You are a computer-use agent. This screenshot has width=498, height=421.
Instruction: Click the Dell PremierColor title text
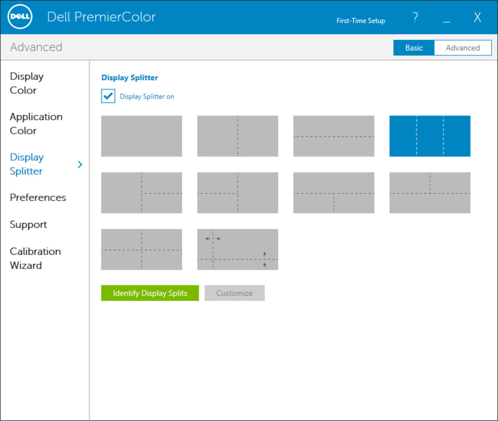[101, 17]
